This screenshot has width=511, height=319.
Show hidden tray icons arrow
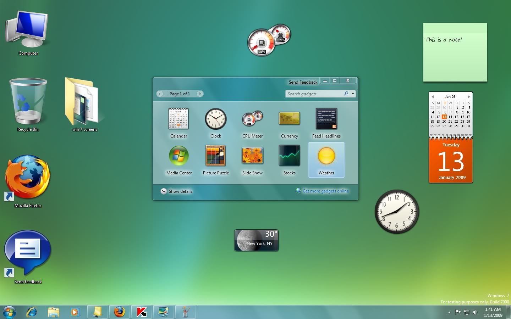click(449, 312)
